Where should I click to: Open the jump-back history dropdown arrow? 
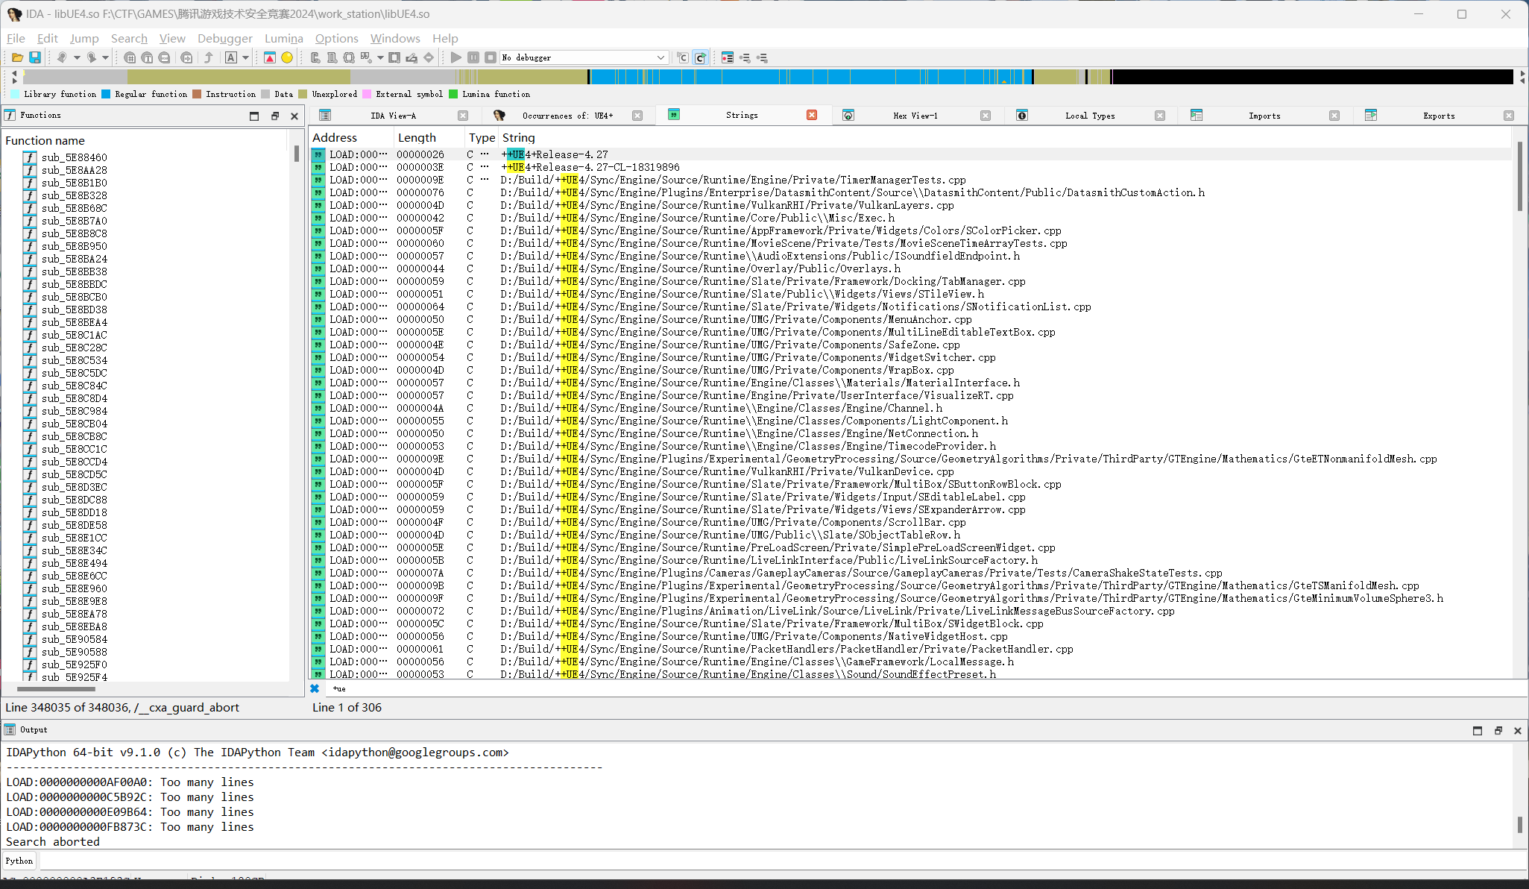point(77,57)
